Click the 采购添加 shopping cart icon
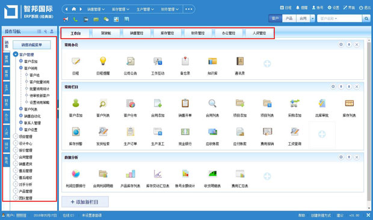This screenshot has width=373, height=220. click(295, 103)
